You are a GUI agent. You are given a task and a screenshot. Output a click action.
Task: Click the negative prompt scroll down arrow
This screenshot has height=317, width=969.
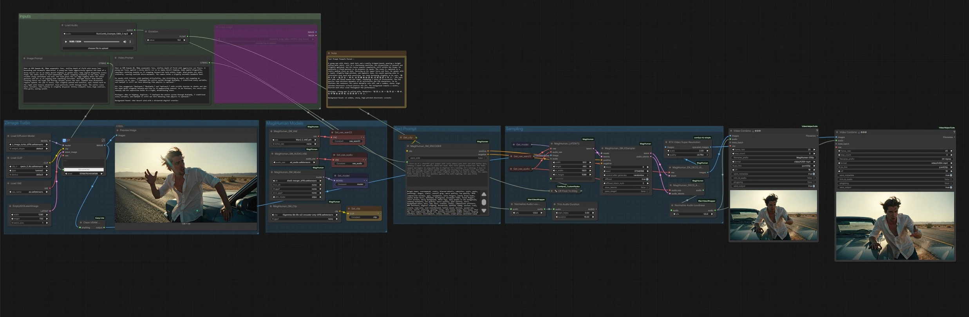[484, 210]
